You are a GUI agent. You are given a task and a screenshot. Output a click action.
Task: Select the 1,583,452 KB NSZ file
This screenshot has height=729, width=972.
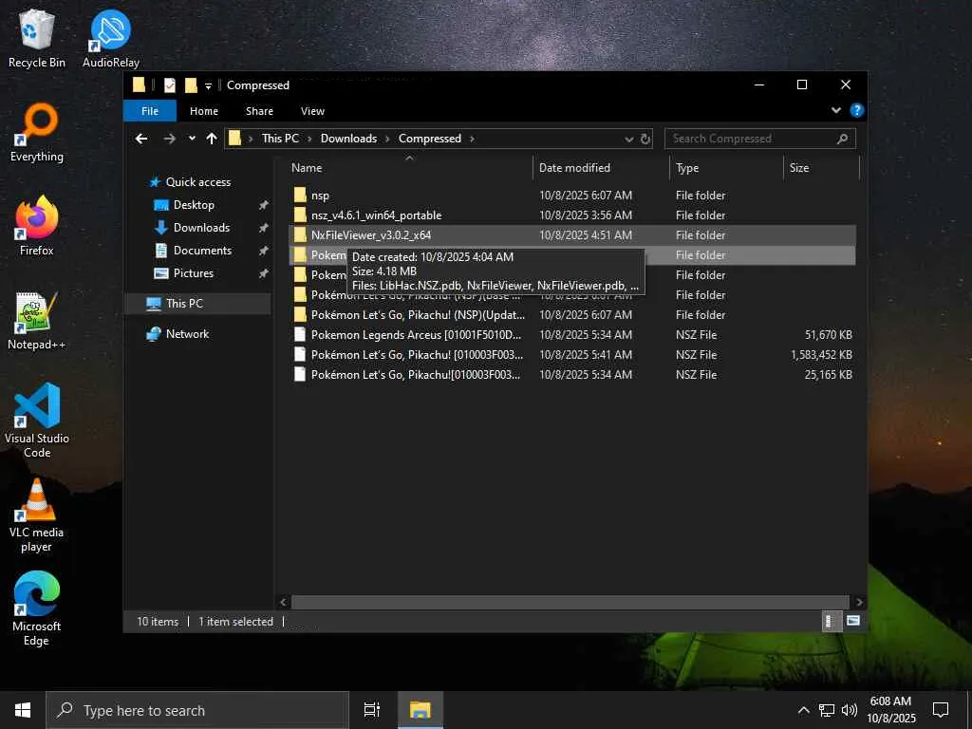click(x=572, y=355)
